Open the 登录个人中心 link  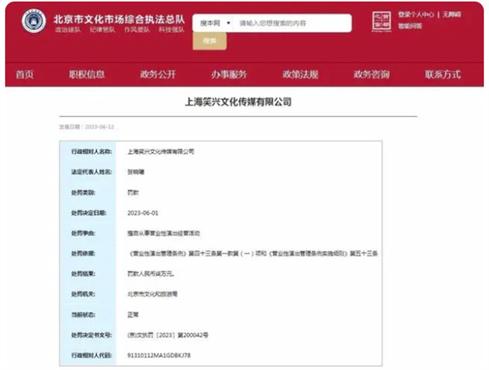[416, 15]
